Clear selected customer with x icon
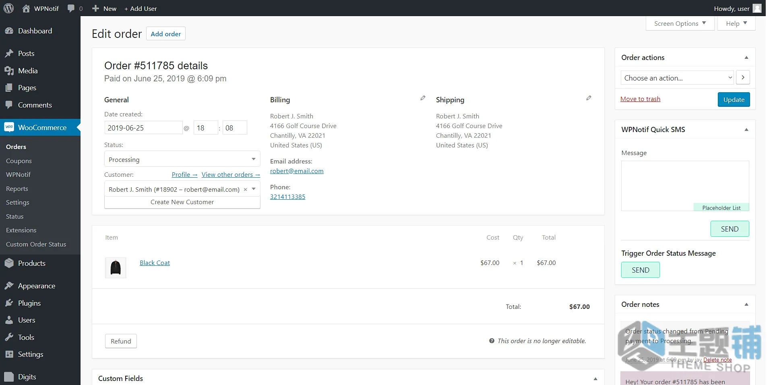 245,189
